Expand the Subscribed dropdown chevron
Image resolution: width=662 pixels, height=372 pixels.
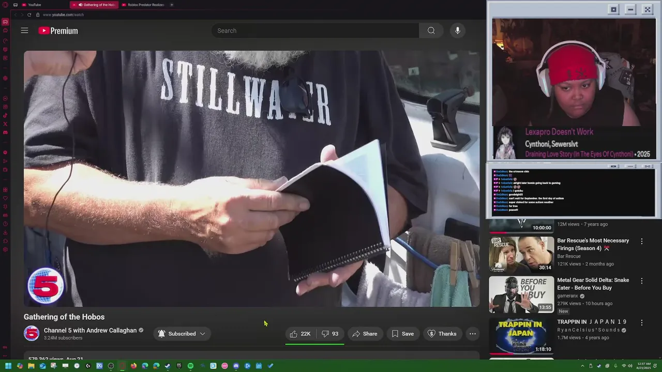(x=202, y=334)
